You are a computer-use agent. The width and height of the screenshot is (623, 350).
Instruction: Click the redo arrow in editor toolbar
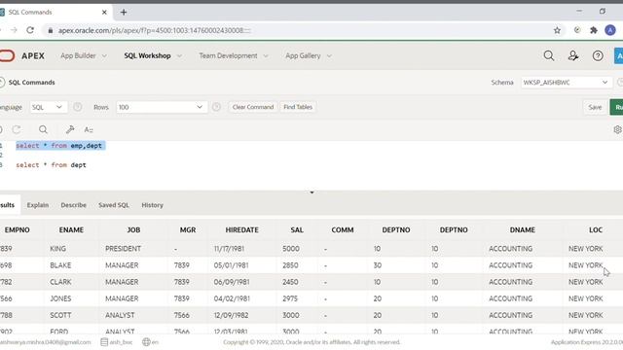[x=17, y=129]
